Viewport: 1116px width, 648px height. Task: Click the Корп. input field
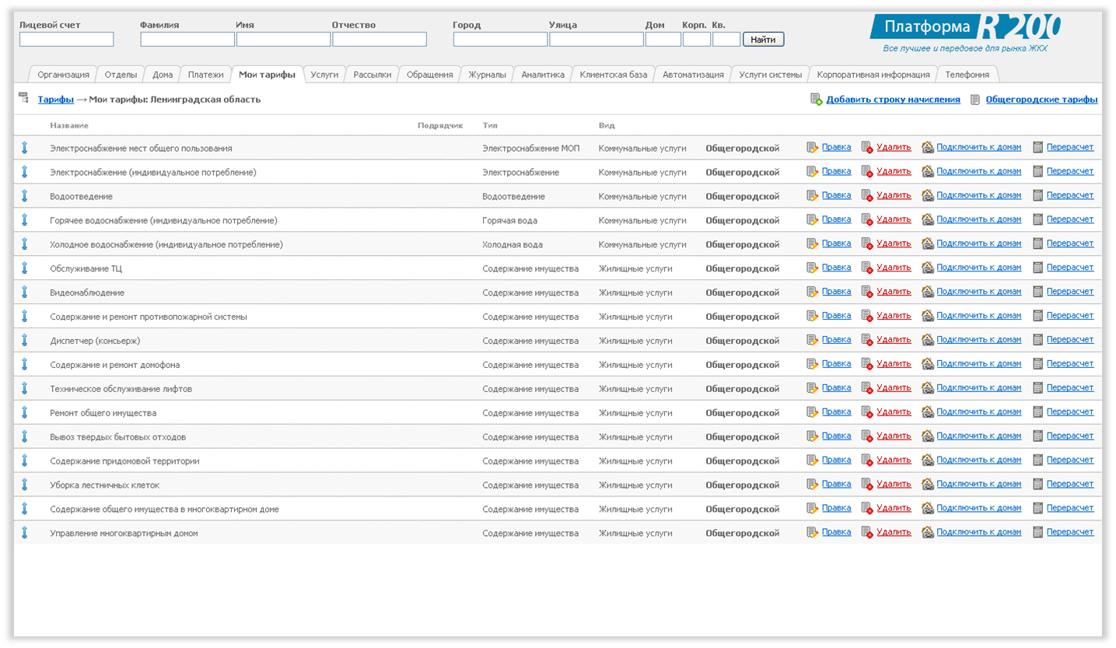click(x=697, y=39)
